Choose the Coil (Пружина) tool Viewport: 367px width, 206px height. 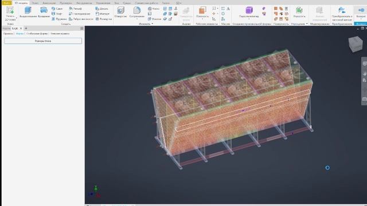click(58, 19)
